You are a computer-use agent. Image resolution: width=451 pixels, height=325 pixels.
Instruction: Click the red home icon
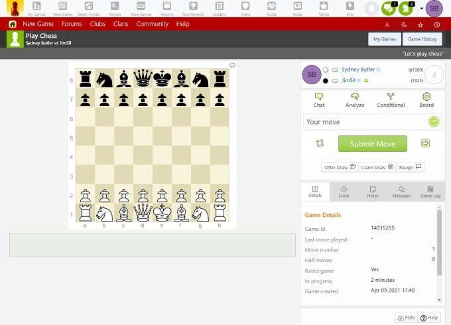pyautogui.click(x=12, y=24)
